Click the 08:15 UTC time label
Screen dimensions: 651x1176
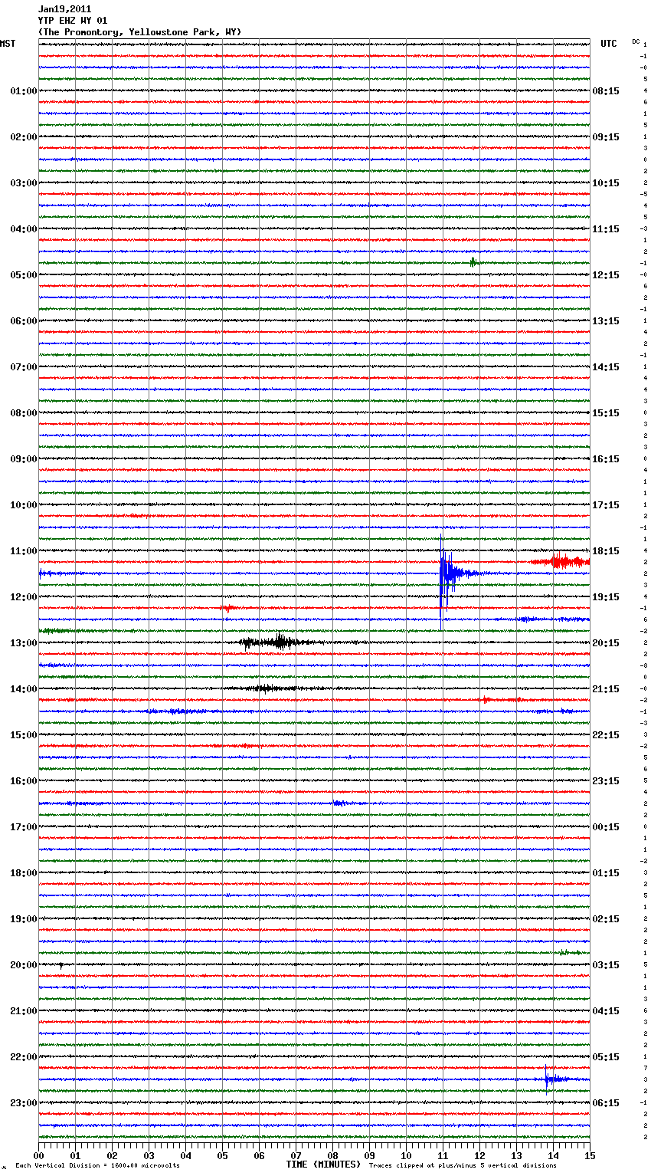click(x=605, y=91)
